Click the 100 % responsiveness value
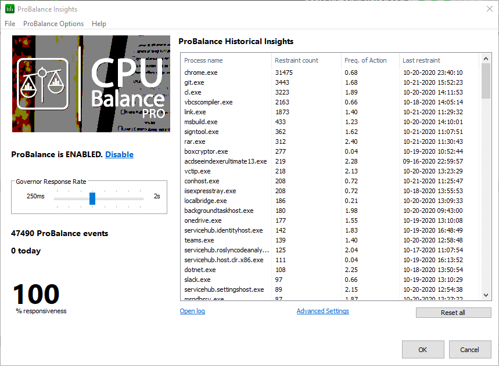The width and height of the screenshot is (499, 366). (x=36, y=294)
